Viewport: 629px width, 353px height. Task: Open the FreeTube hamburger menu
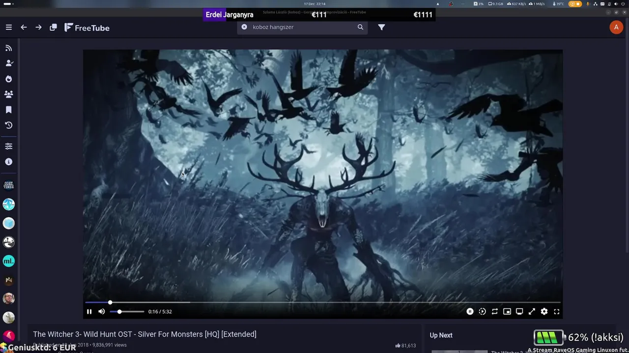9,27
